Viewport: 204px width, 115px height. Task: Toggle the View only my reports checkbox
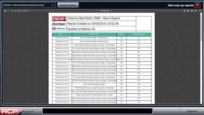(x=198, y=5)
